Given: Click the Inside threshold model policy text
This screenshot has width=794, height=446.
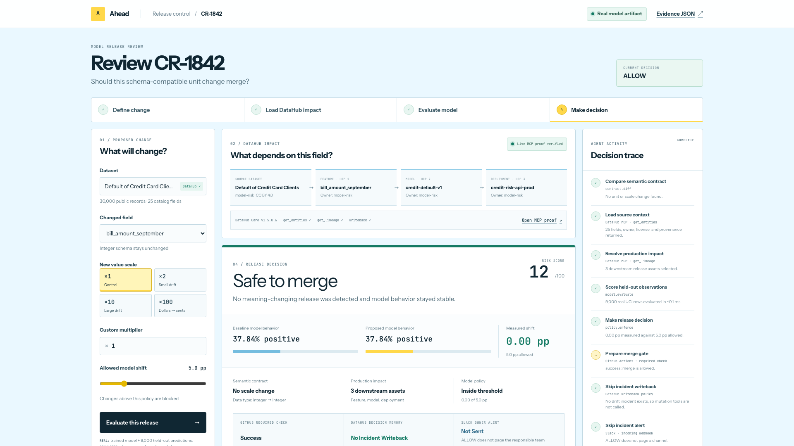Looking at the screenshot, I should [x=482, y=391].
